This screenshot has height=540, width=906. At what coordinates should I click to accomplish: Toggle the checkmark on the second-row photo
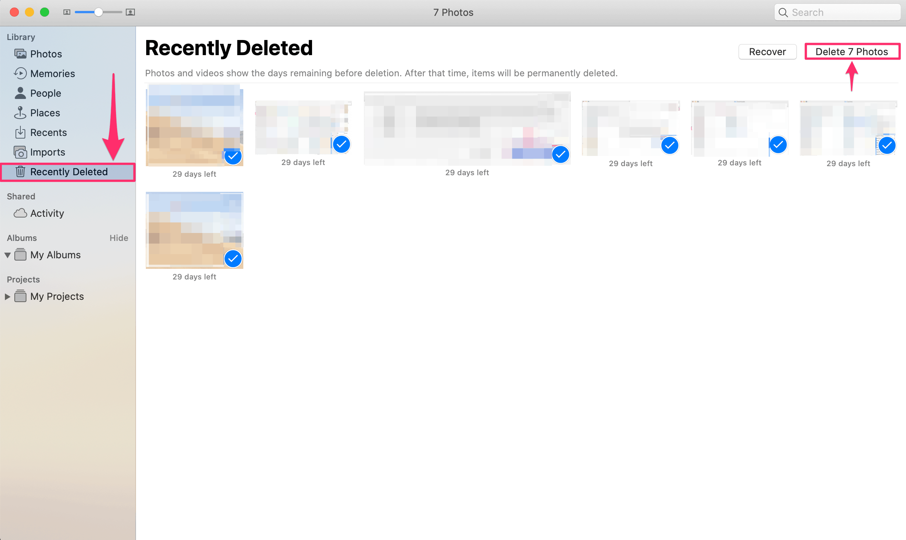pos(233,259)
